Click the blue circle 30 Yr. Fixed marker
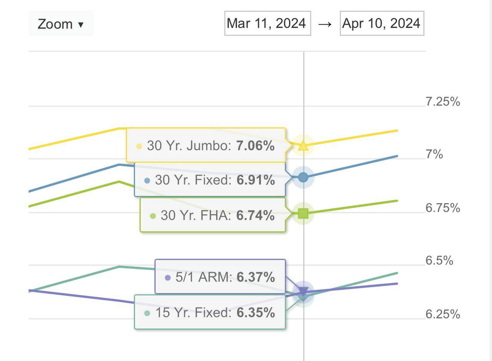This screenshot has height=361, width=492. coord(303,177)
